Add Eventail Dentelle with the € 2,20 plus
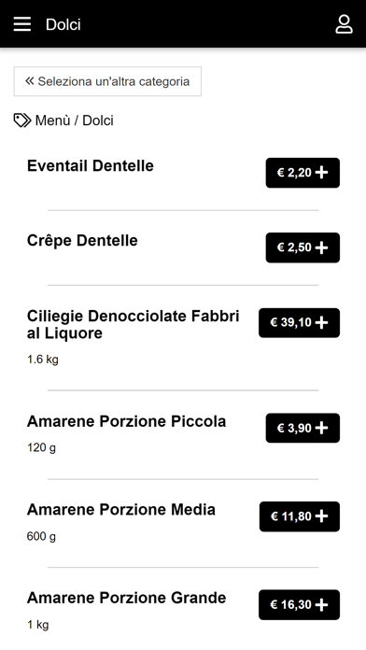Screen dimensions: 366x650 [303, 173]
